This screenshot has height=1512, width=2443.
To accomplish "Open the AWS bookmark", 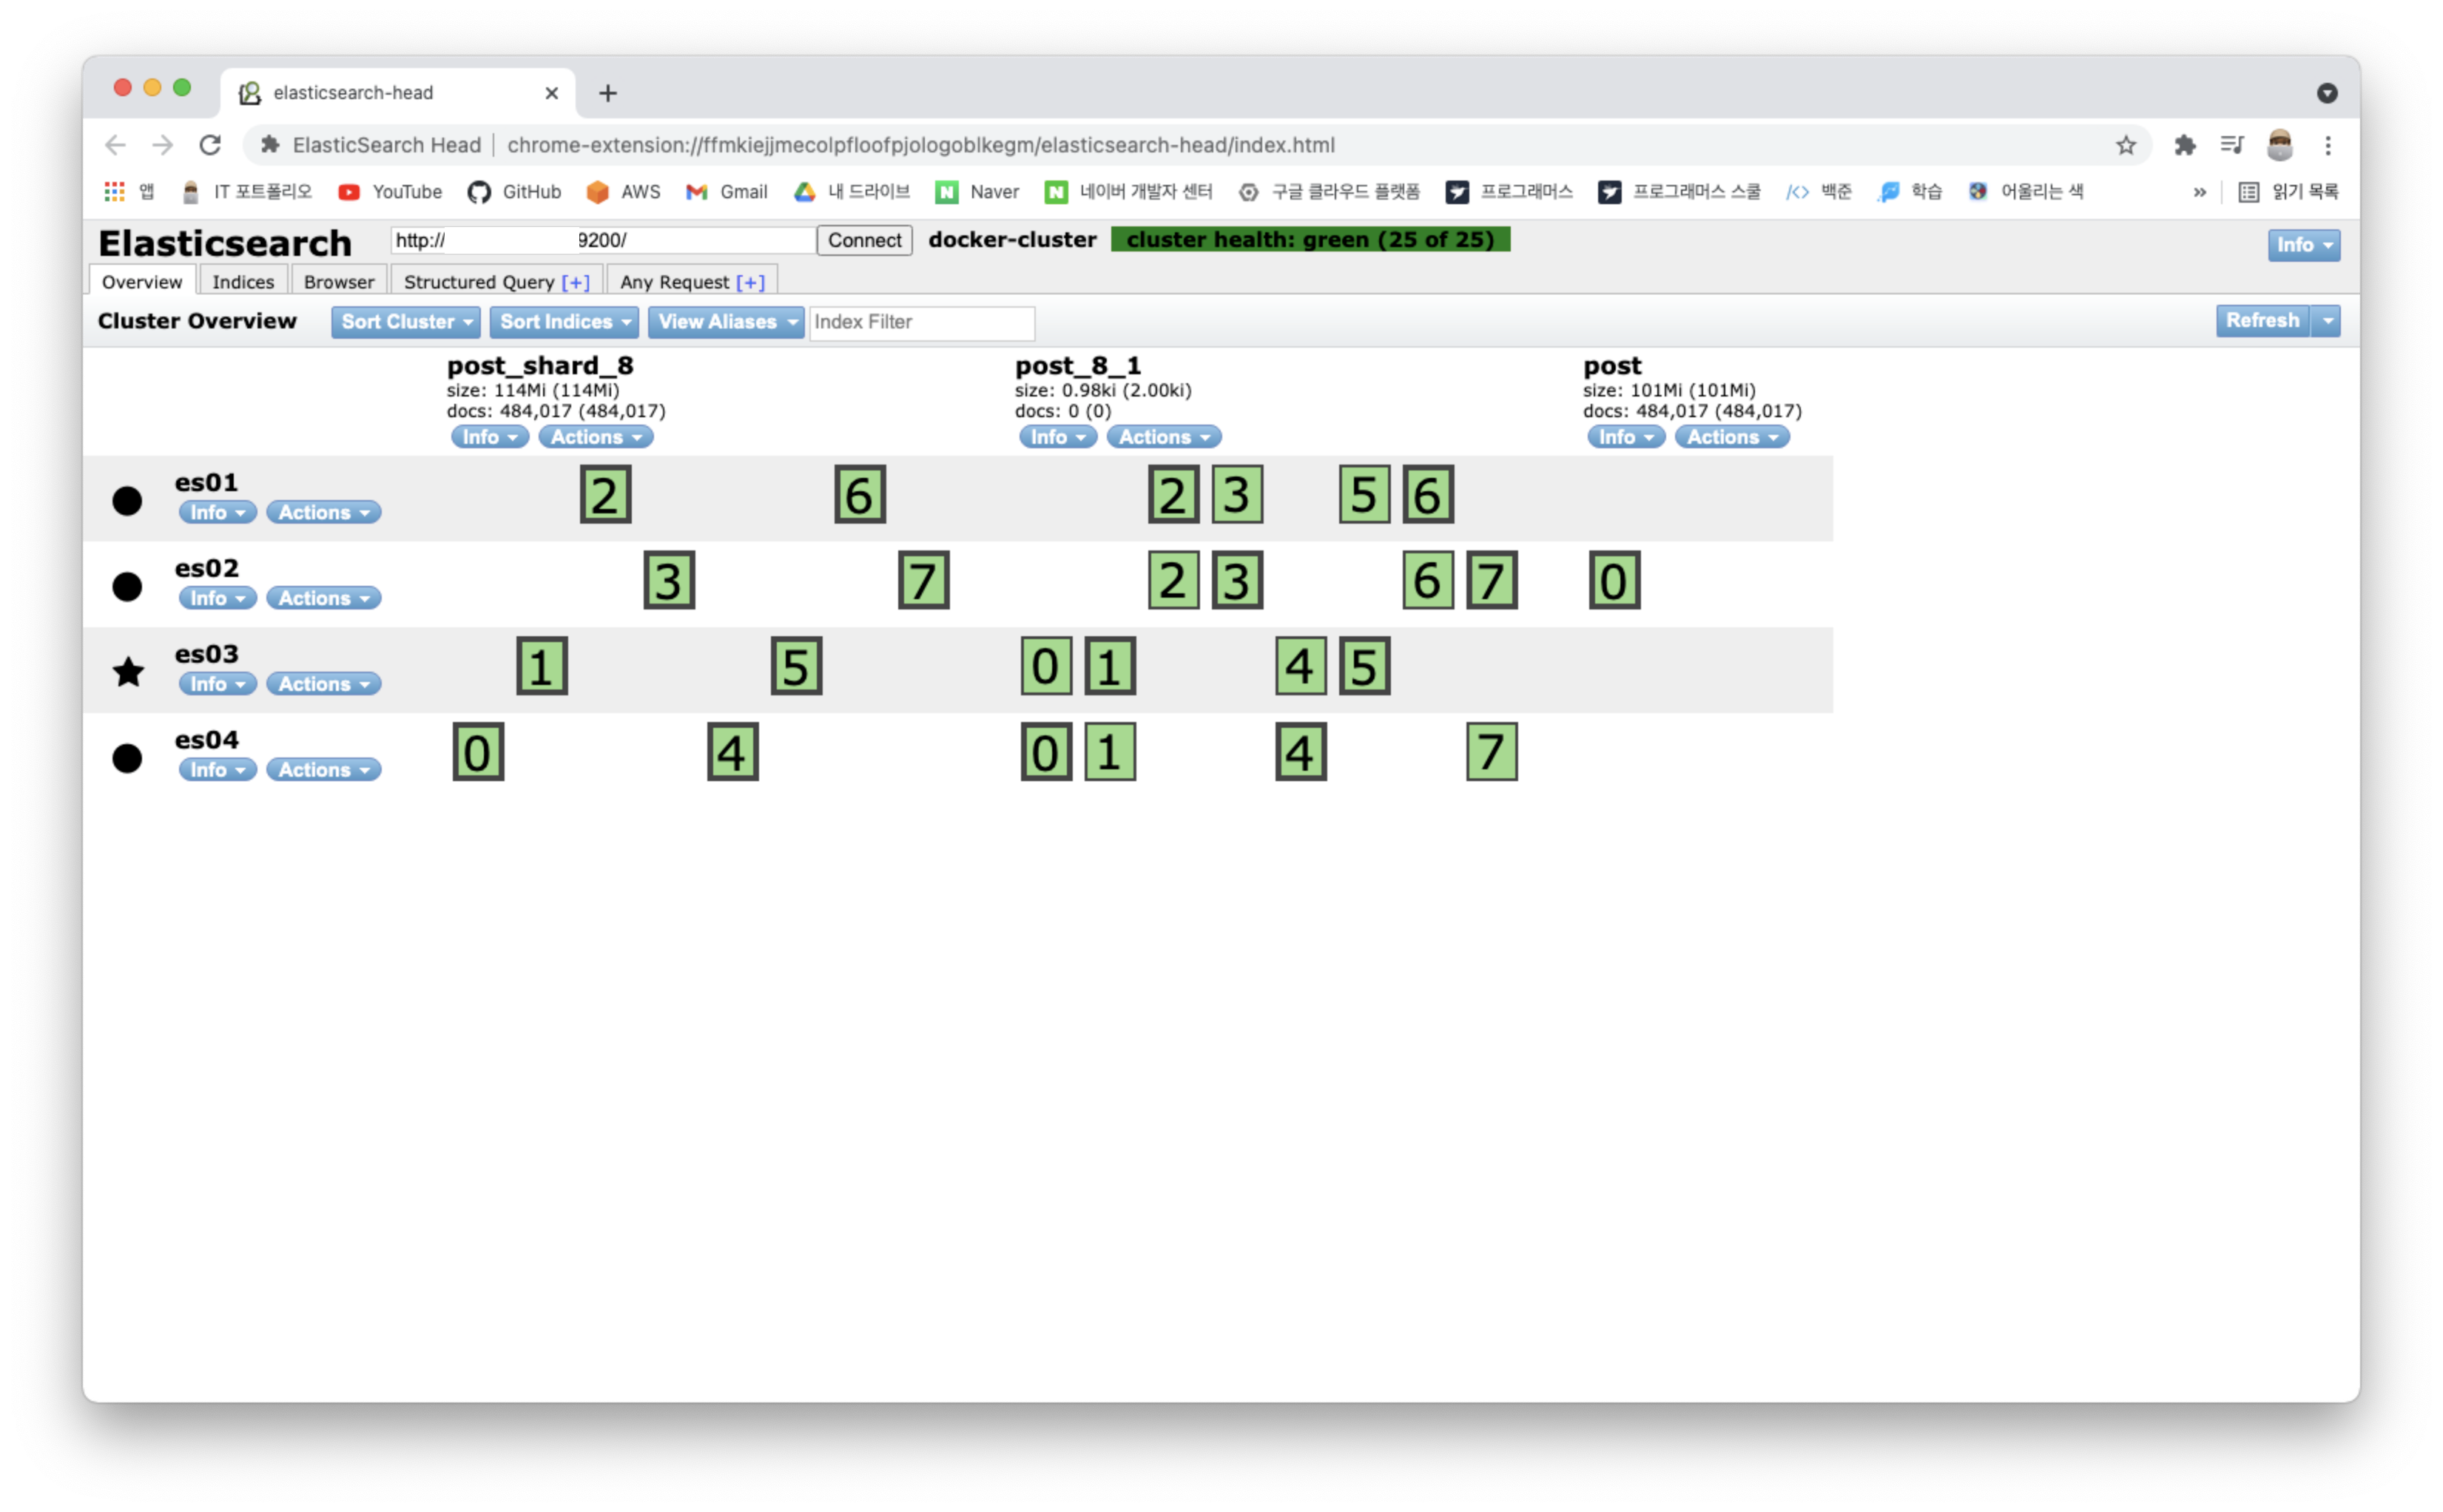I will click(x=623, y=191).
